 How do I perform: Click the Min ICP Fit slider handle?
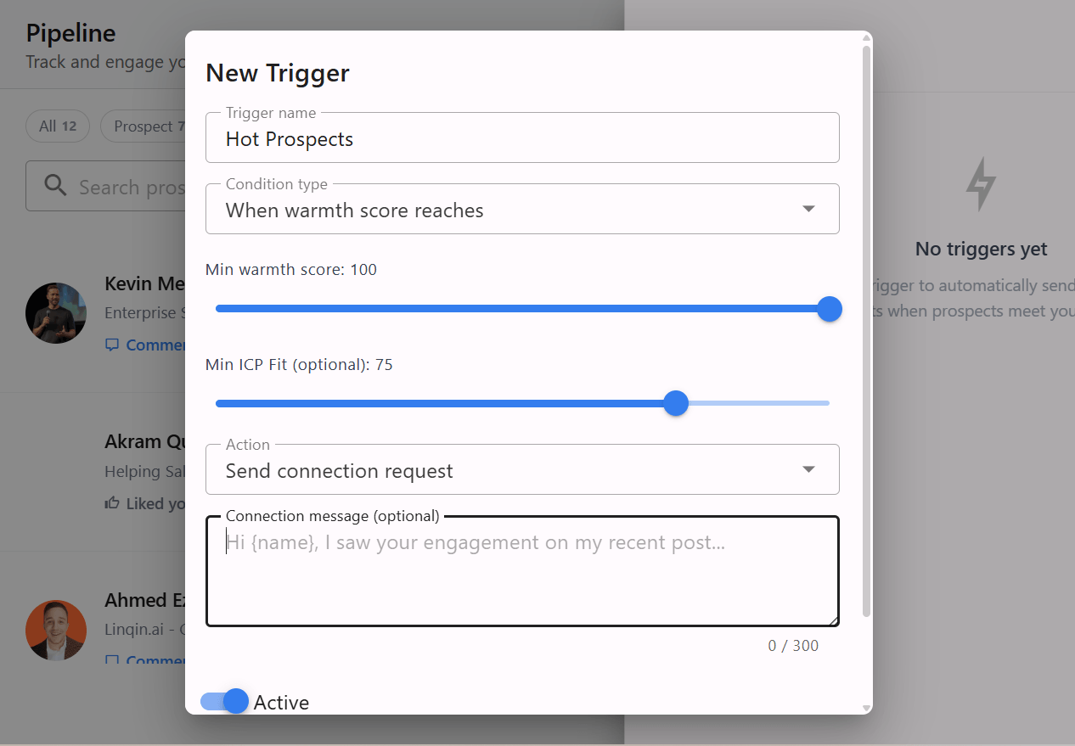(x=675, y=403)
